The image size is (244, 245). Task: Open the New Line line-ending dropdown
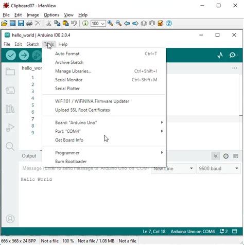click(x=173, y=168)
